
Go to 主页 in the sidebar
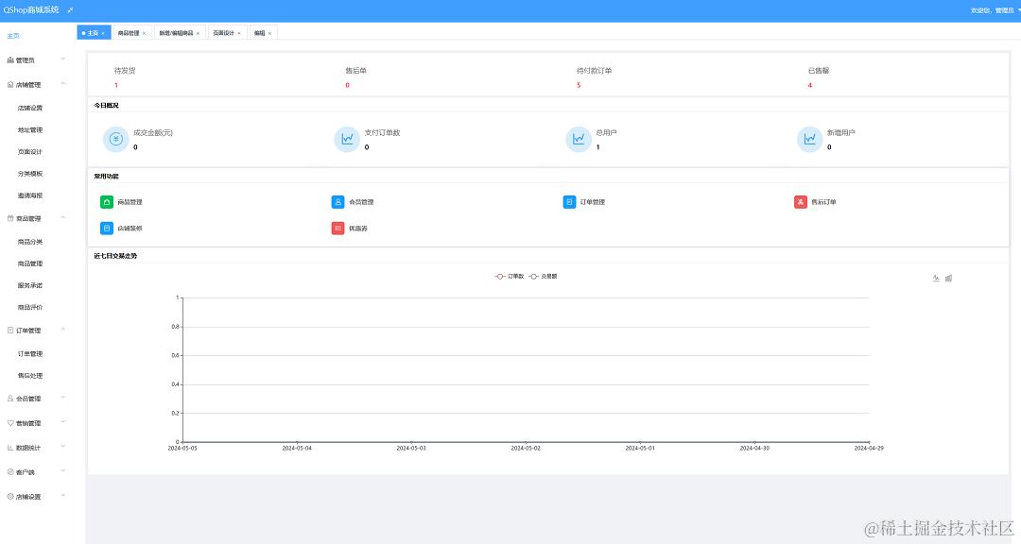pos(13,36)
